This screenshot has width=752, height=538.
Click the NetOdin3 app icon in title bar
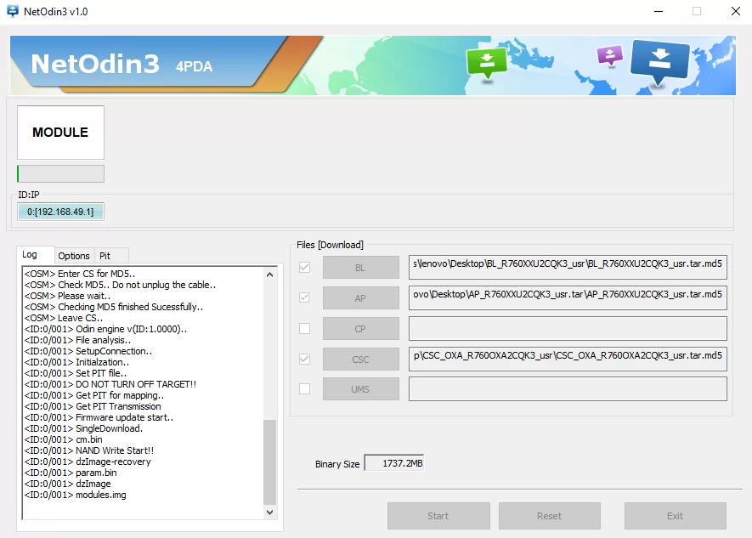[x=13, y=12]
